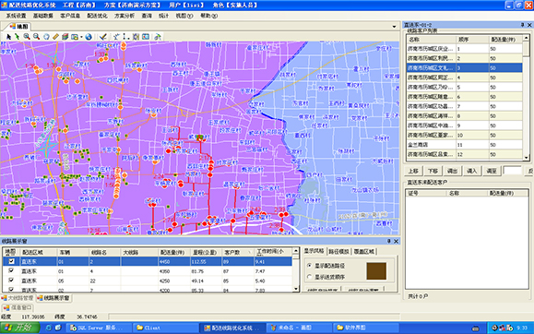Activate the pan hand tool

[x=46, y=37]
